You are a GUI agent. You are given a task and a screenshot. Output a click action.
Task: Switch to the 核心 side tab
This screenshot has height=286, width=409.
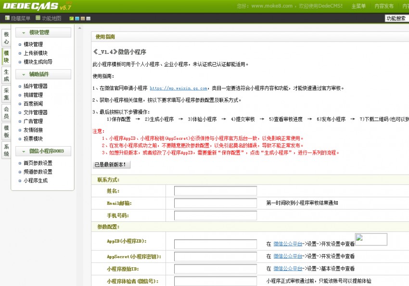click(x=6, y=38)
